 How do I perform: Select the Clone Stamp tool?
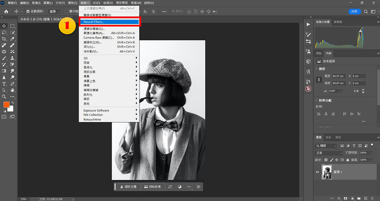coord(12,58)
